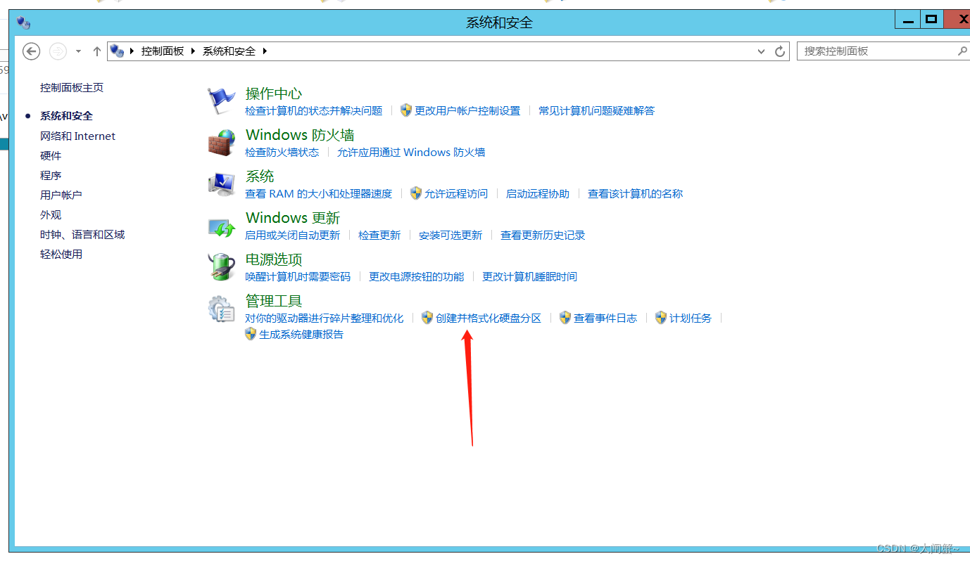
Task: Select 程序 category in sidebar
Action: pos(51,176)
